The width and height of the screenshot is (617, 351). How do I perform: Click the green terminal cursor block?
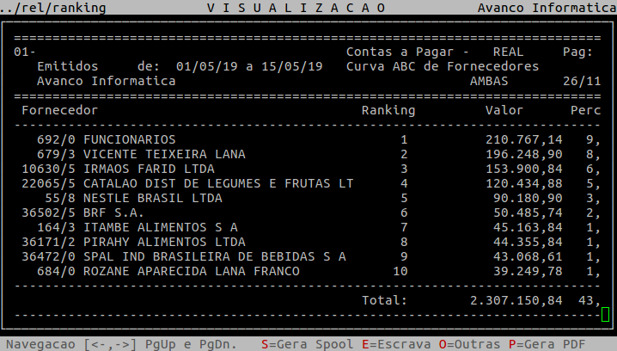coord(605,315)
